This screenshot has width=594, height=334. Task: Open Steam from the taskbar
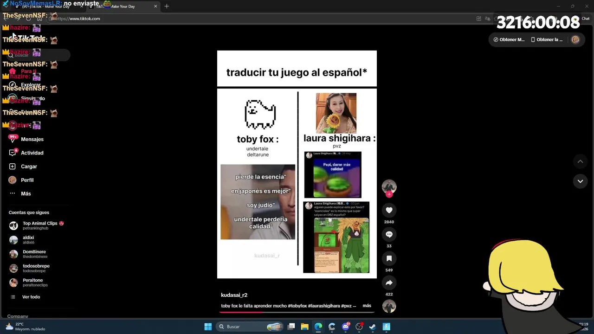coord(372,327)
